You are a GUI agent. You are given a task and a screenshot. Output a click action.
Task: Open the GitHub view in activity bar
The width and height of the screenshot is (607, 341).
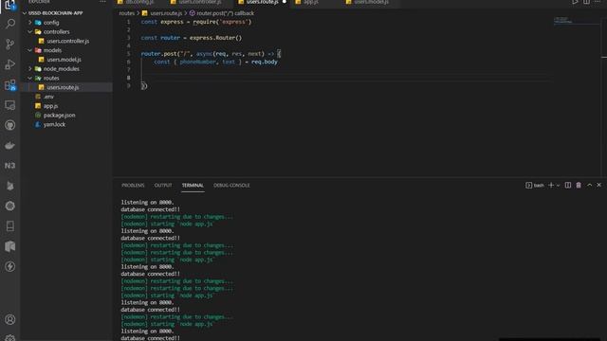click(10, 125)
